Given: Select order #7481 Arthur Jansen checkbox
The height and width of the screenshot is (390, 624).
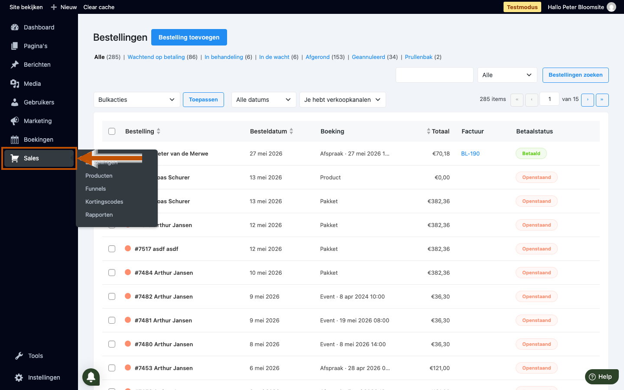Looking at the screenshot, I should point(112,320).
